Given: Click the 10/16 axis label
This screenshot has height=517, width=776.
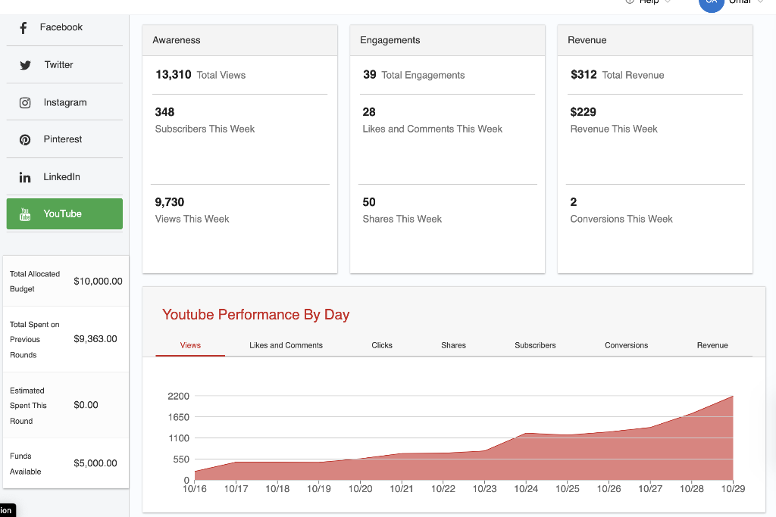Looking at the screenshot, I should click(195, 489).
